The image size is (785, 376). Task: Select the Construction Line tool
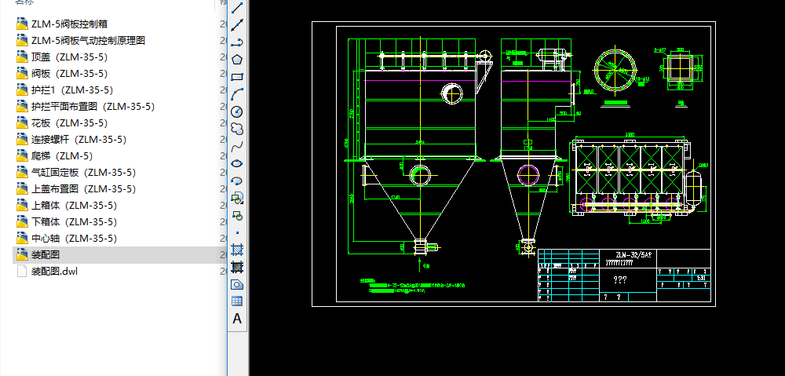(x=237, y=25)
